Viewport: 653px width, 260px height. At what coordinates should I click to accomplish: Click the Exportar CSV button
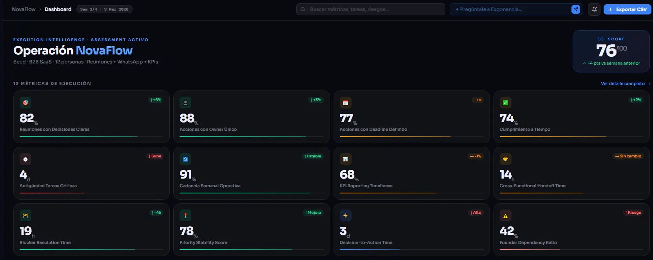click(x=627, y=9)
